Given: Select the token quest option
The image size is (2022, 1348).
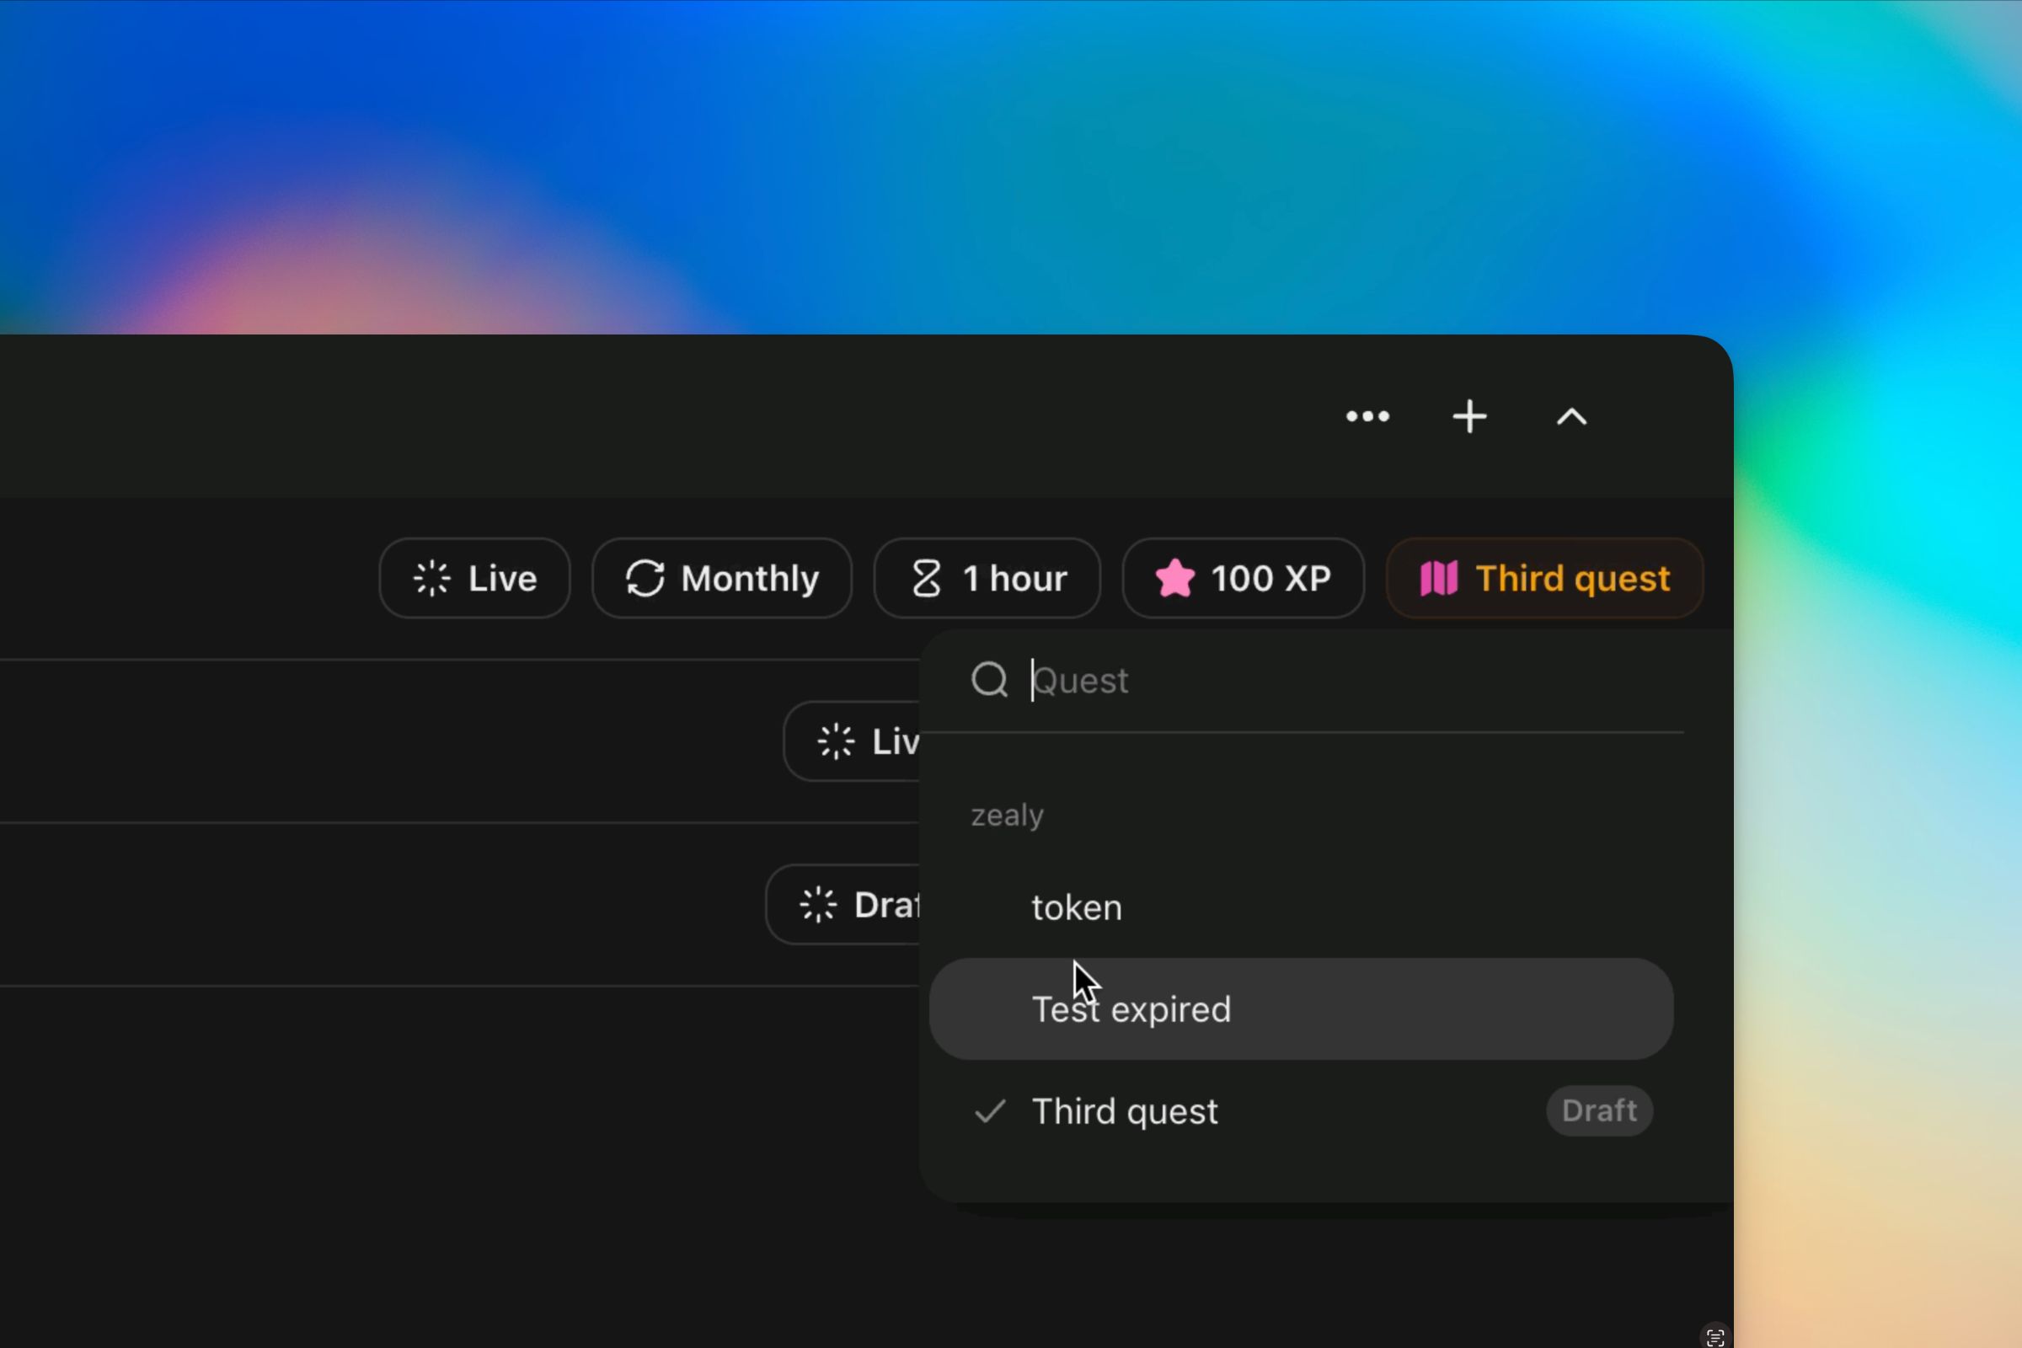Looking at the screenshot, I should (x=1301, y=907).
